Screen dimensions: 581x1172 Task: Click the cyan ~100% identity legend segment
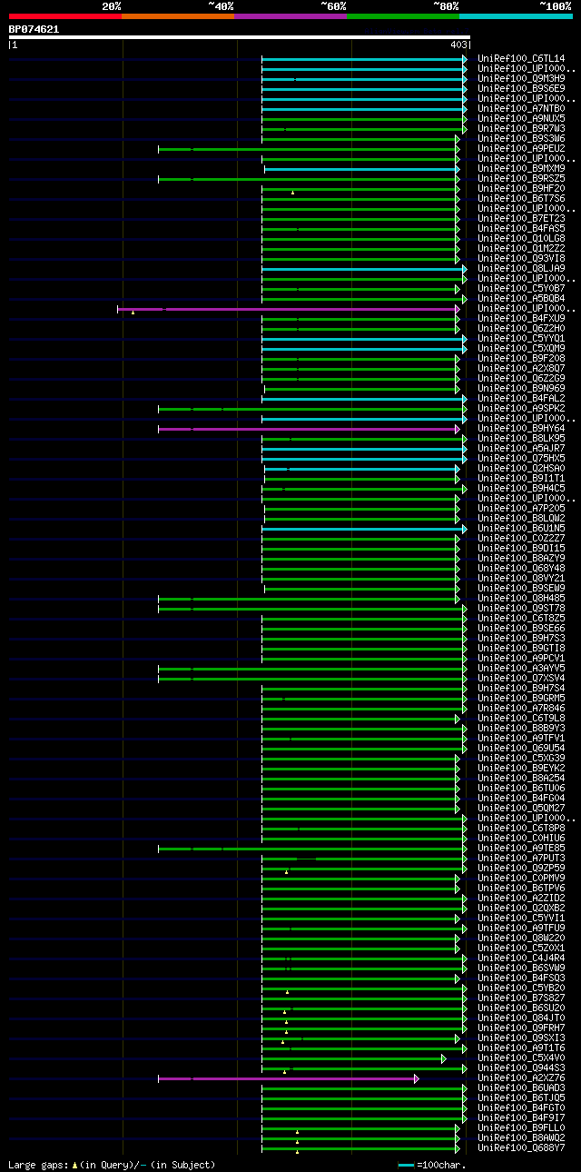click(x=516, y=16)
